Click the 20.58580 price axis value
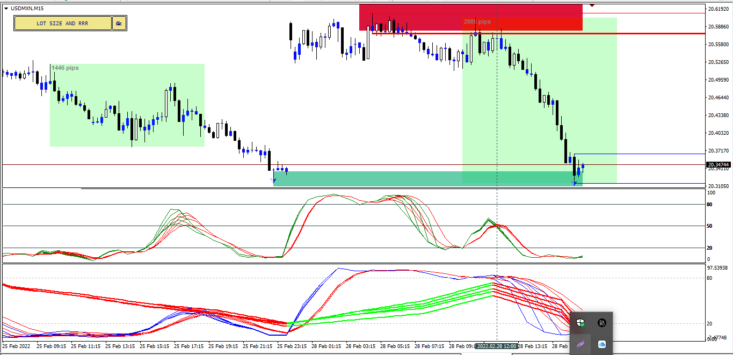Viewport: 733px width, 355px height. (719, 27)
